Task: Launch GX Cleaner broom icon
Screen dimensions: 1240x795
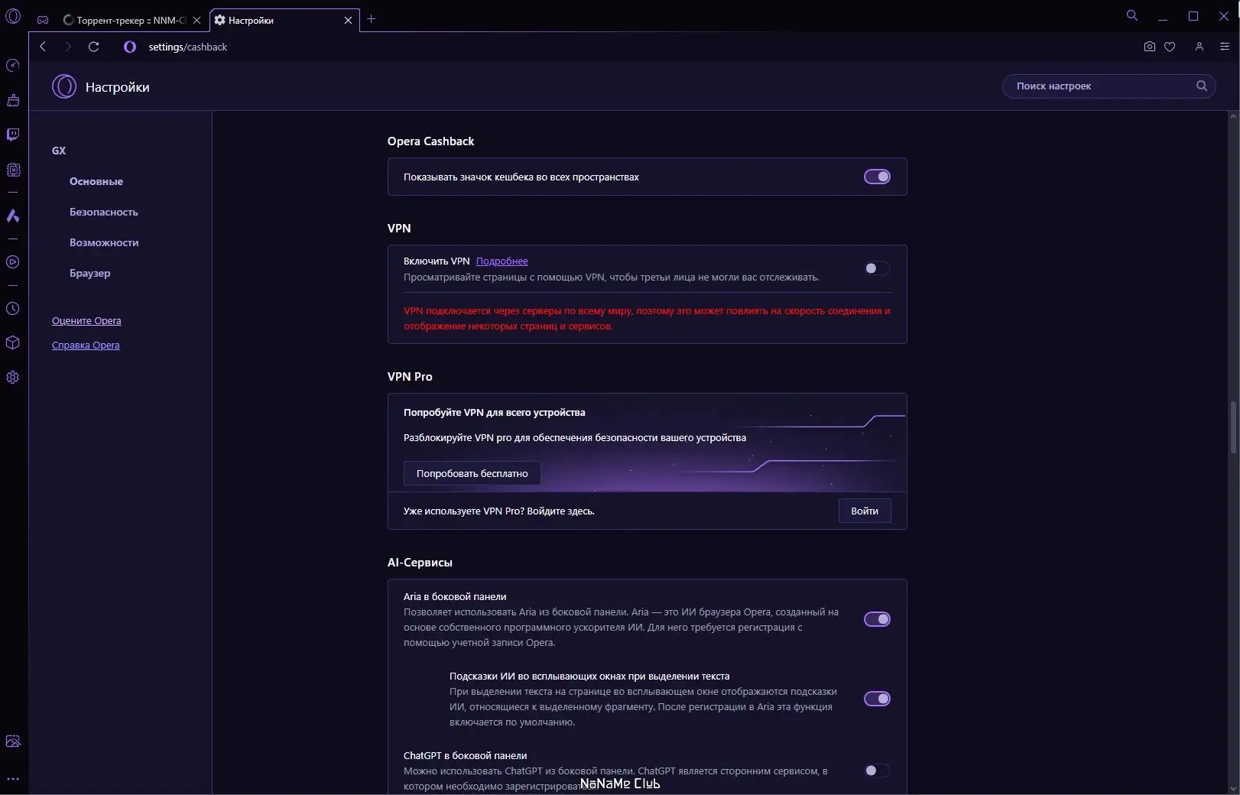Action: [13, 100]
